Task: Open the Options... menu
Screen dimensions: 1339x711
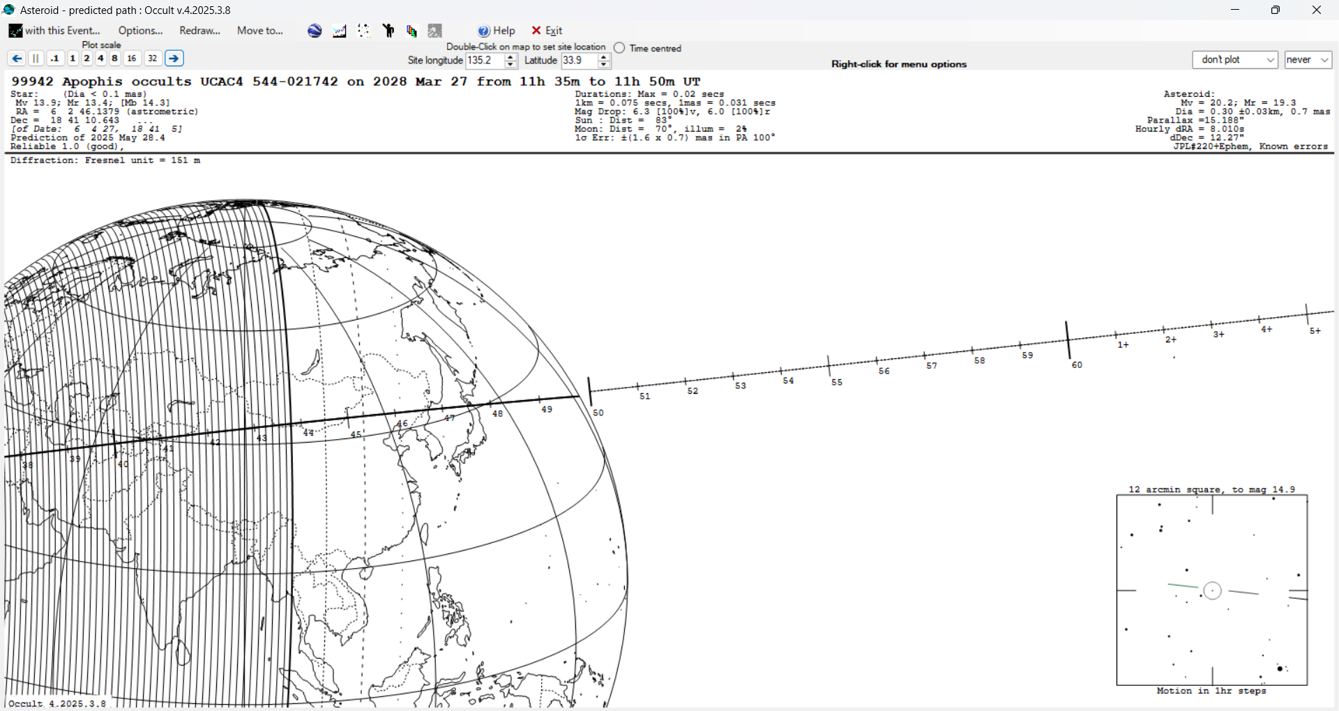Action: coord(140,31)
